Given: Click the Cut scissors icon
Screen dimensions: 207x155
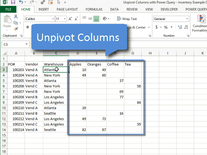Looking at the screenshot, I should (x=16, y=16).
